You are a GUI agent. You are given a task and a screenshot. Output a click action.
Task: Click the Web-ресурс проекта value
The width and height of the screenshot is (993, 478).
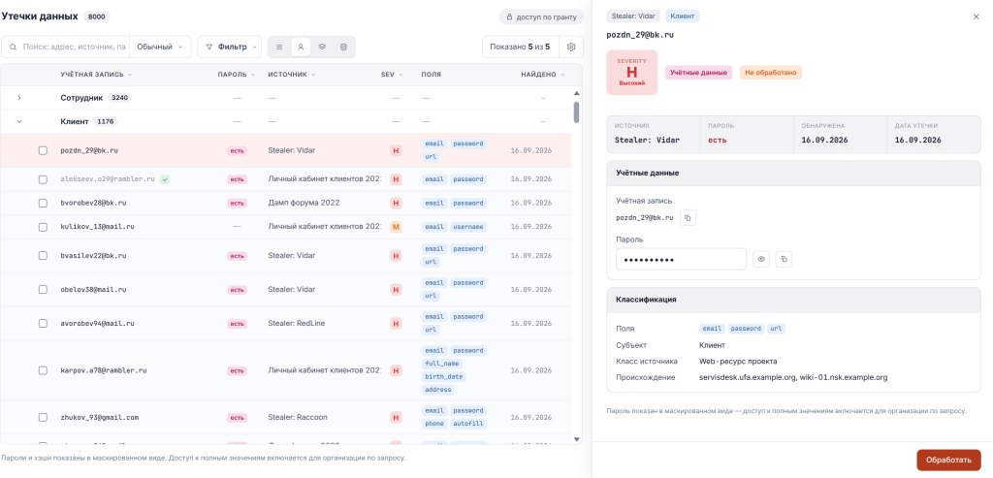(x=738, y=362)
